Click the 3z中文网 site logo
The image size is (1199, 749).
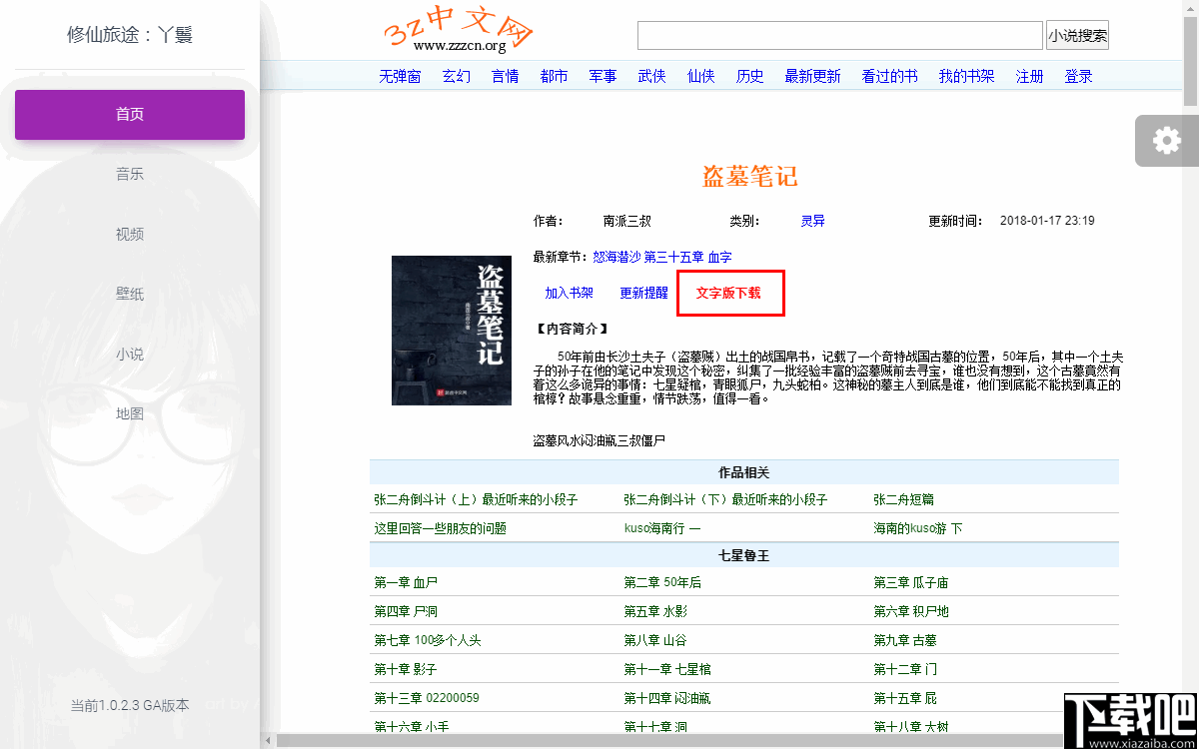click(x=458, y=32)
